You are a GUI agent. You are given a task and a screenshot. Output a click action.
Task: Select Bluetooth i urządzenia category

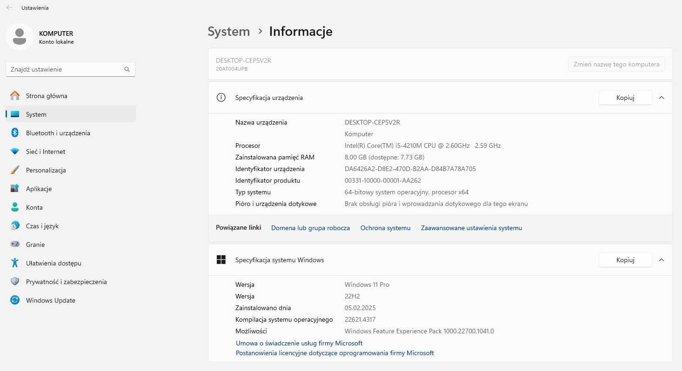pyautogui.click(x=71, y=133)
